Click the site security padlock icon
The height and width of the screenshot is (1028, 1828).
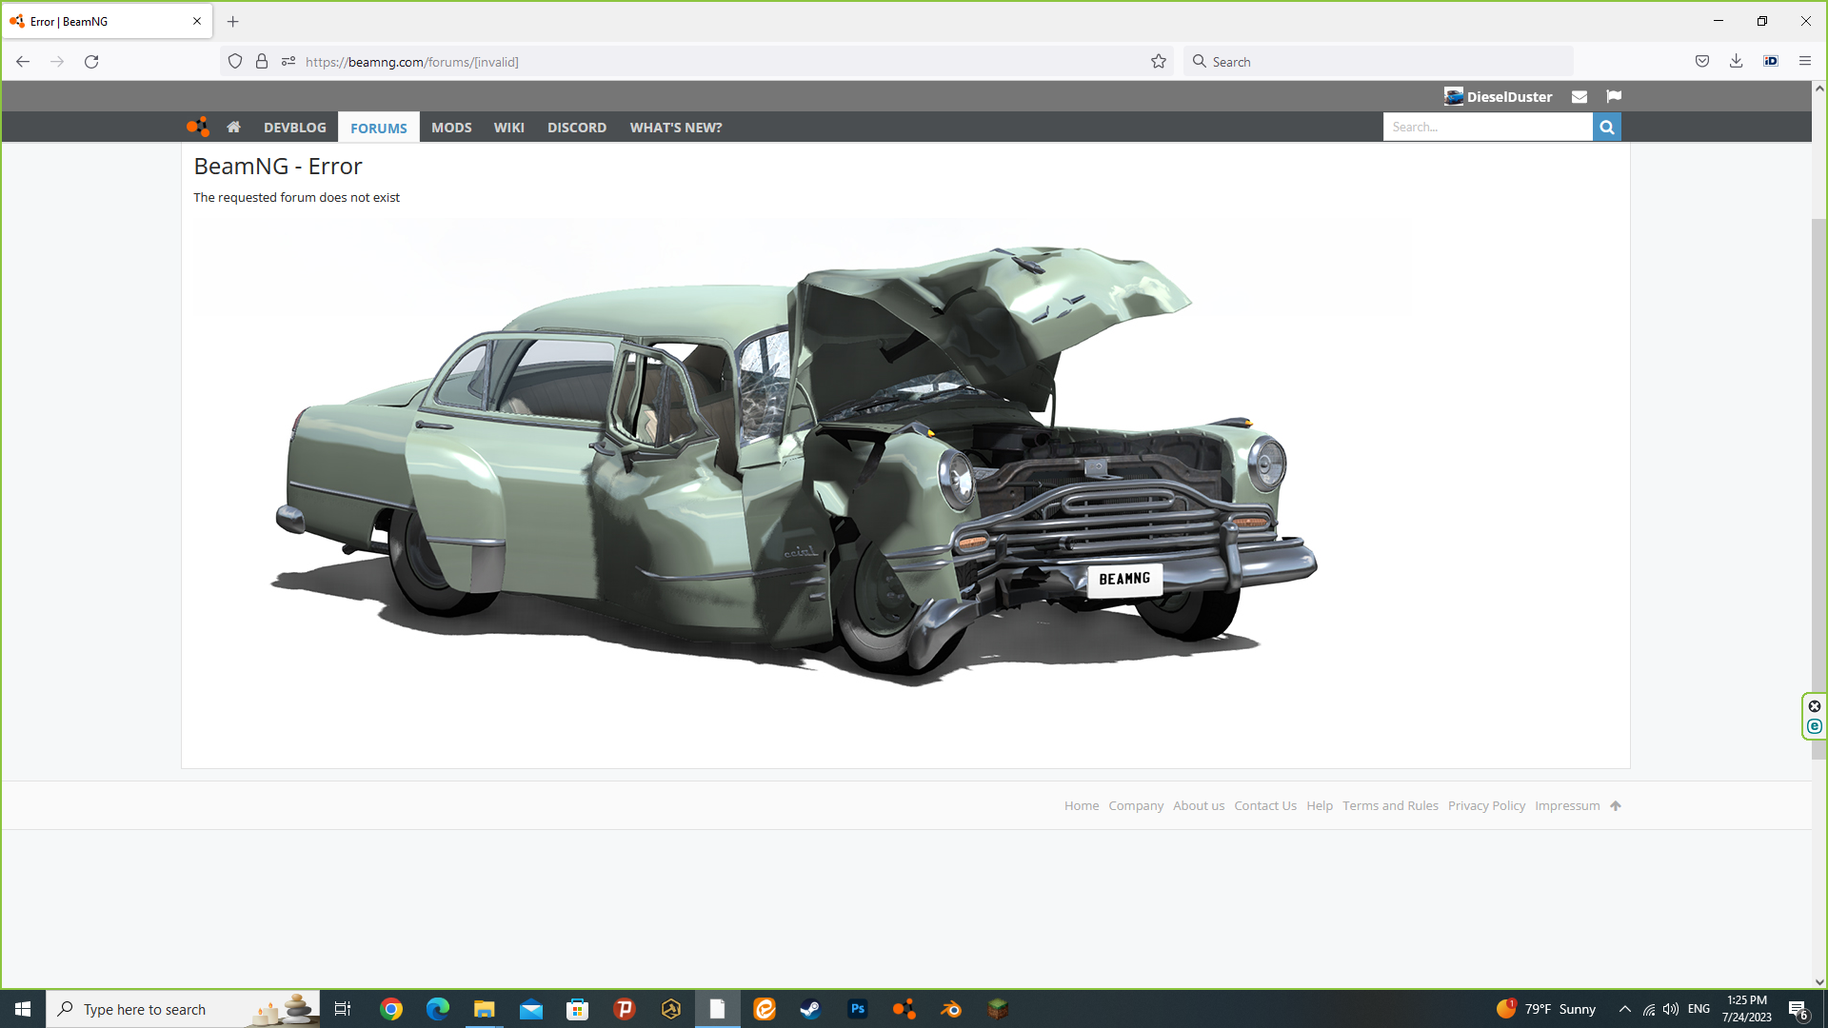click(x=262, y=62)
